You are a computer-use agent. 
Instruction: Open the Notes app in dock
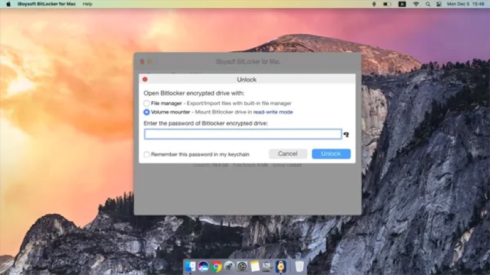coord(255,266)
